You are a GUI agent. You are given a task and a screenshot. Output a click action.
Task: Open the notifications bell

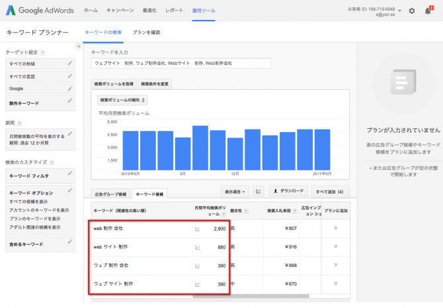428,11
